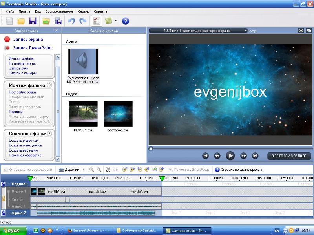
Task: Click the Запись PowerPoint icon
Action: point(7,48)
